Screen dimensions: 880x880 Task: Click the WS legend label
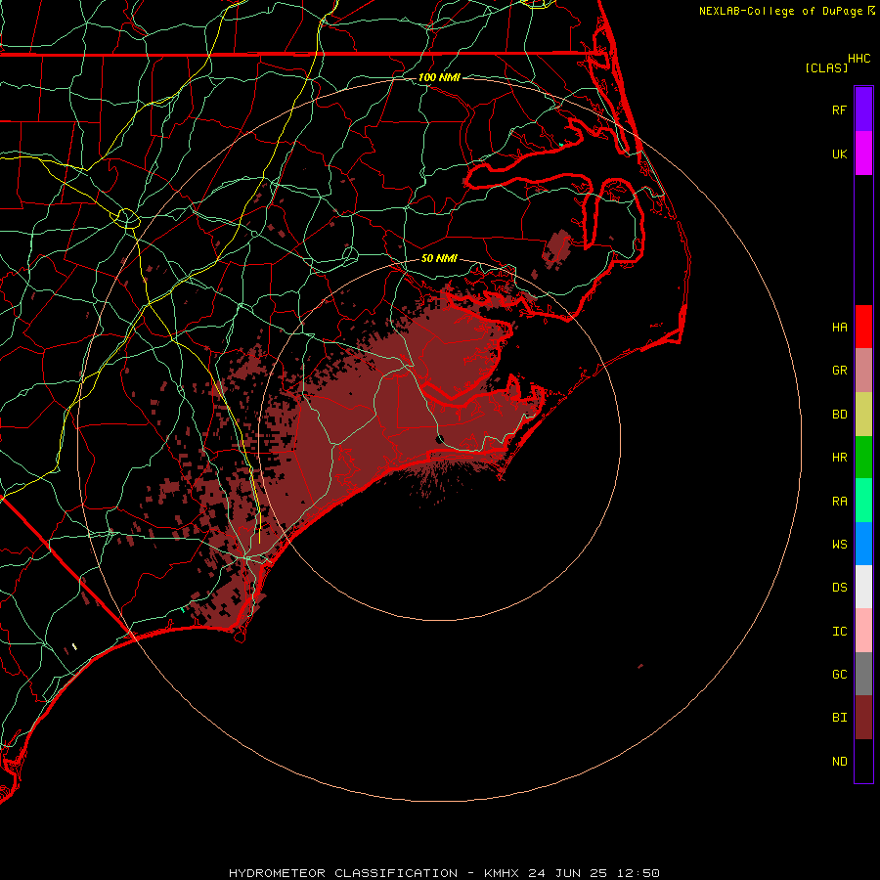(839, 544)
